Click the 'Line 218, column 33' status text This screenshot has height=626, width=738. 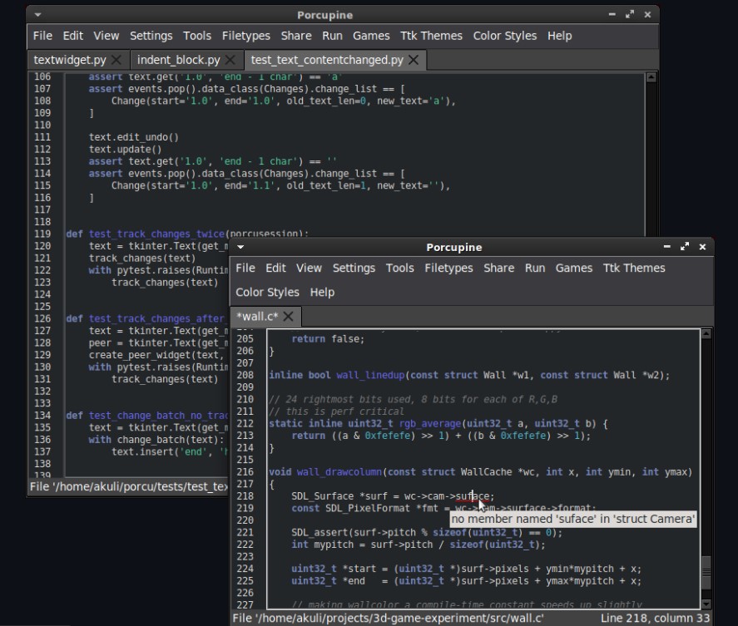click(655, 618)
